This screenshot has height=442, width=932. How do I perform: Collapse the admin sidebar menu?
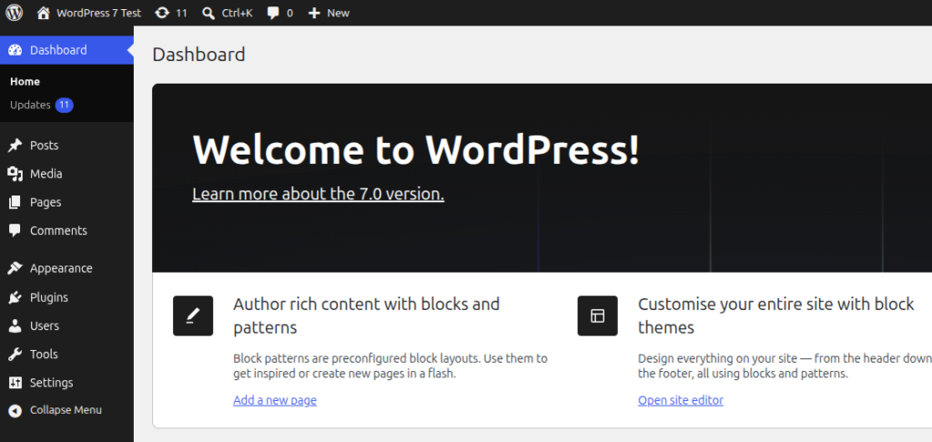(x=66, y=410)
